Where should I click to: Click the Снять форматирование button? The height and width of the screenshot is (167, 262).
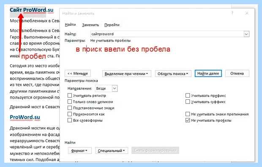pos(155,150)
